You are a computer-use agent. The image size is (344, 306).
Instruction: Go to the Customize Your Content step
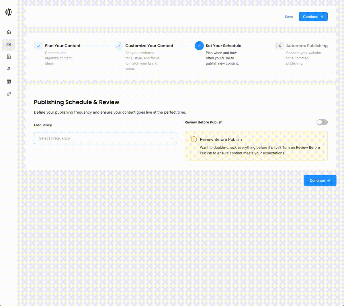149,46
